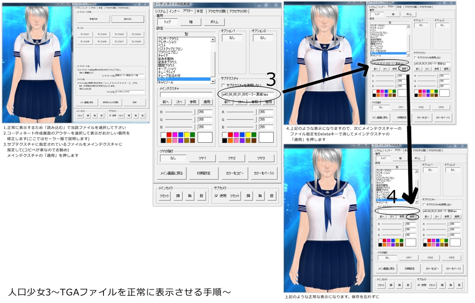Toggle サブカメラ 使用 checkbox in large center window
Viewport: 475px width, 303px height.
216,196
